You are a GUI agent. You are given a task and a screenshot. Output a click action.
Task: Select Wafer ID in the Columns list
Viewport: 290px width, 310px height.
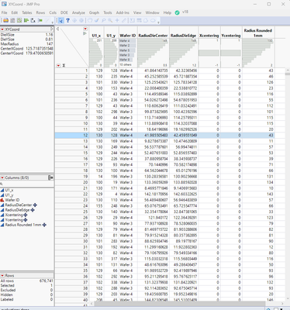click(x=12, y=200)
